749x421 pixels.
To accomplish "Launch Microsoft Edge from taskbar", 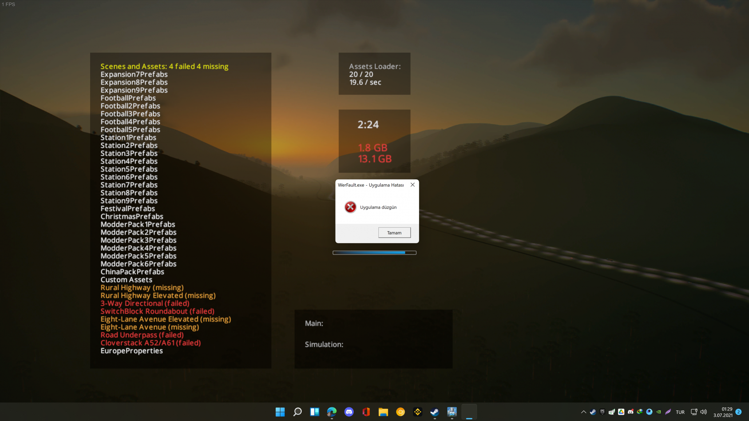I will coord(332,412).
